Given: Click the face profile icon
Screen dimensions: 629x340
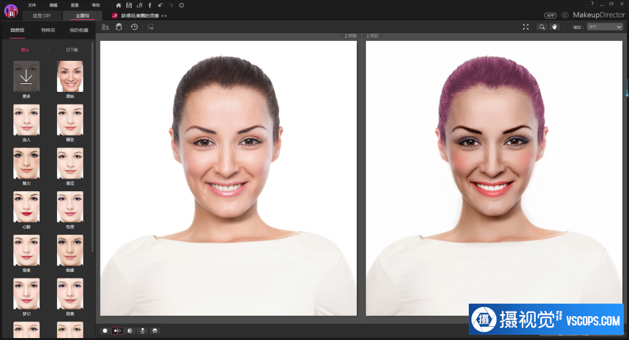Looking at the screenshot, I should [x=119, y=27].
